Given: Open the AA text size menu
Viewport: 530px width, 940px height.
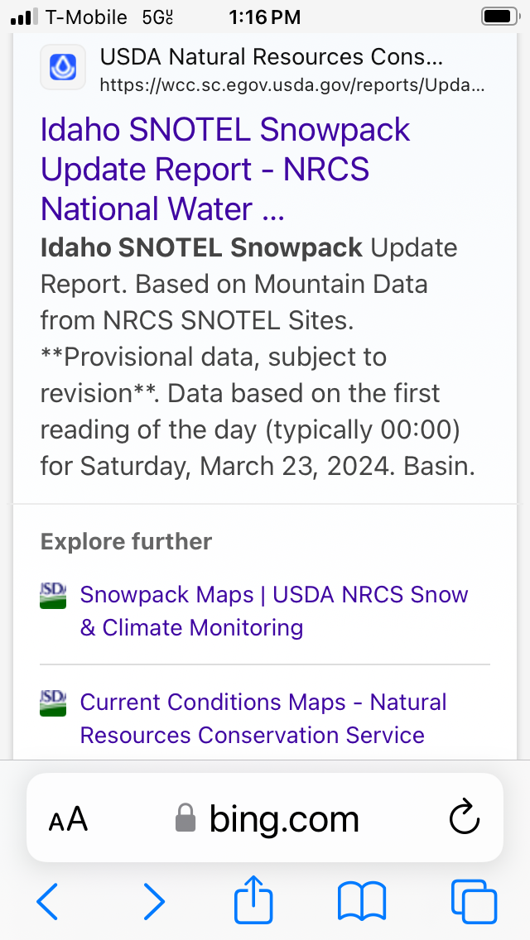Looking at the screenshot, I should click(68, 820).
